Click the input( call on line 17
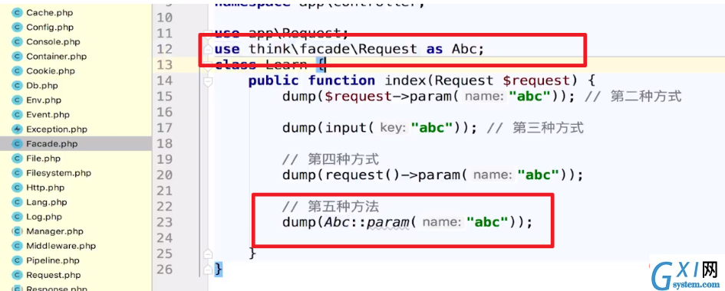This screenshot has width=725, height=291. pos(351,128)
